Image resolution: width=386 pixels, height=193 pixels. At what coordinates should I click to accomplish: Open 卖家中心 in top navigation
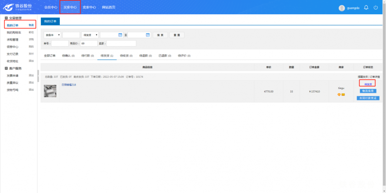(89, 7)
